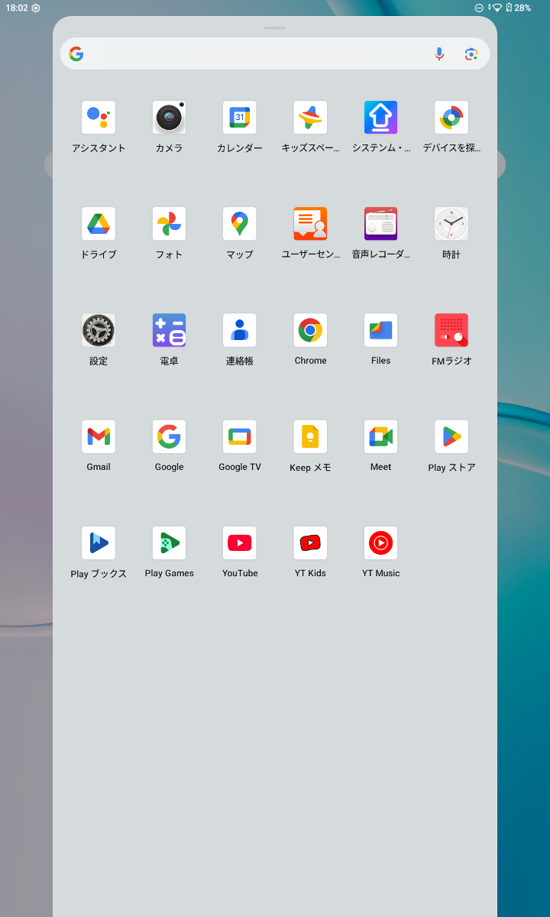Launch Play Games

[x=169, y=543]
